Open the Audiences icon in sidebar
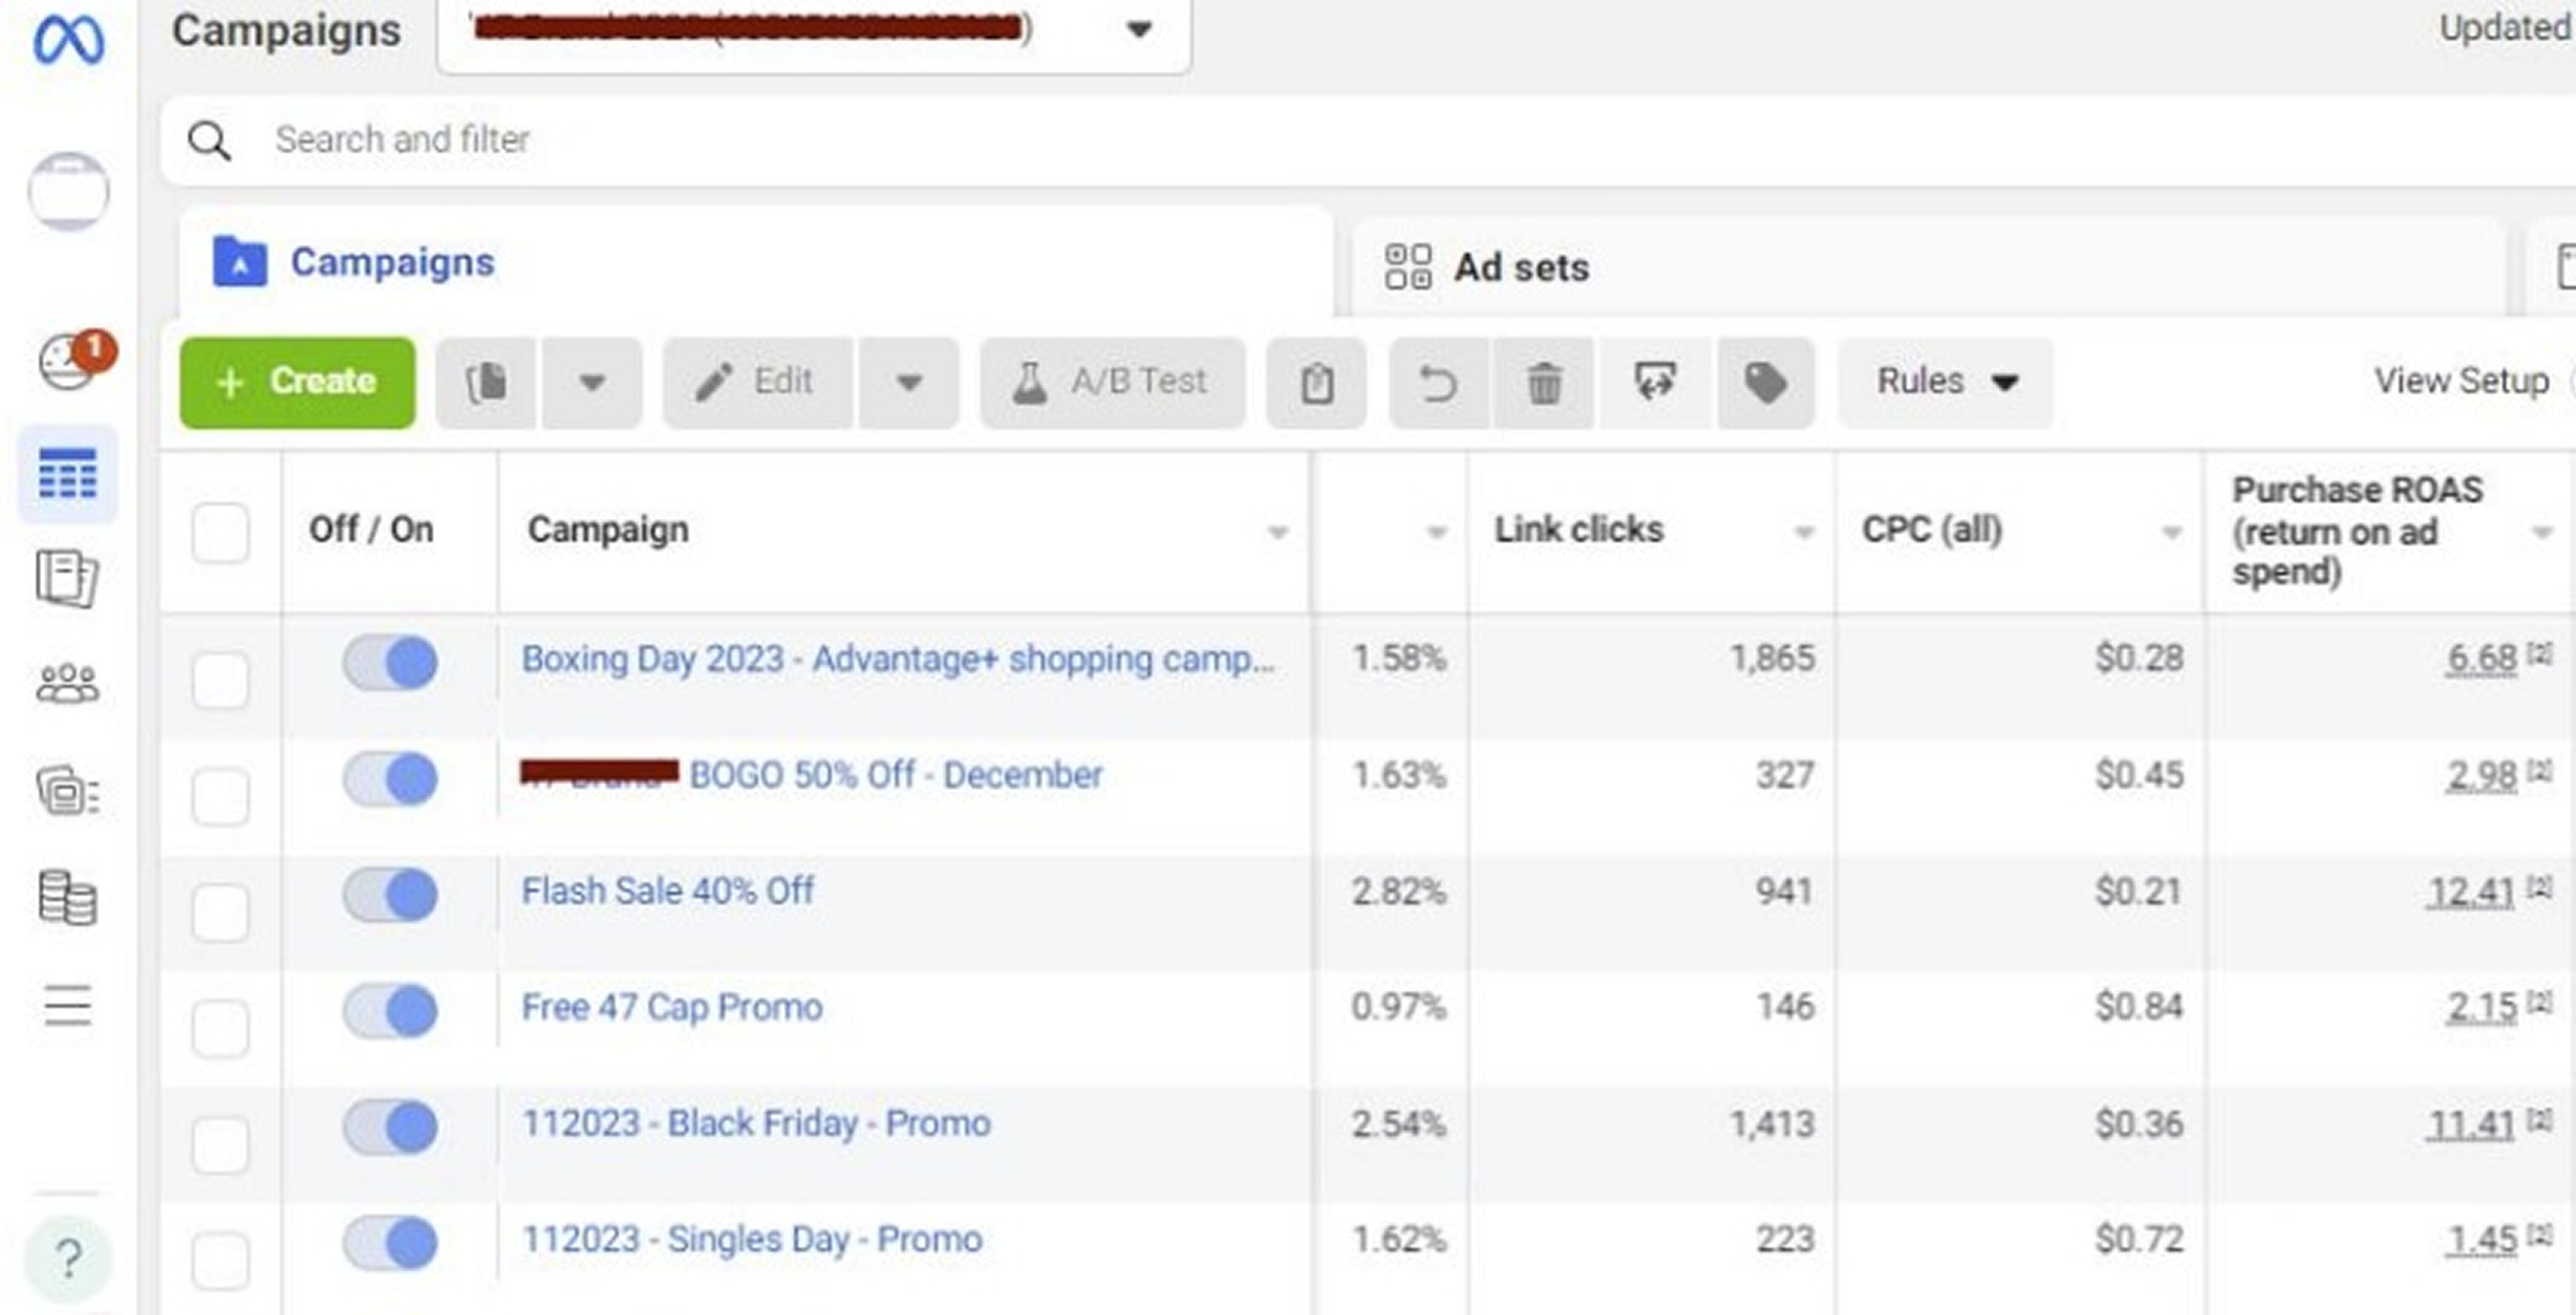This screenshot has width=2576, height=1315. coord(67,685)
